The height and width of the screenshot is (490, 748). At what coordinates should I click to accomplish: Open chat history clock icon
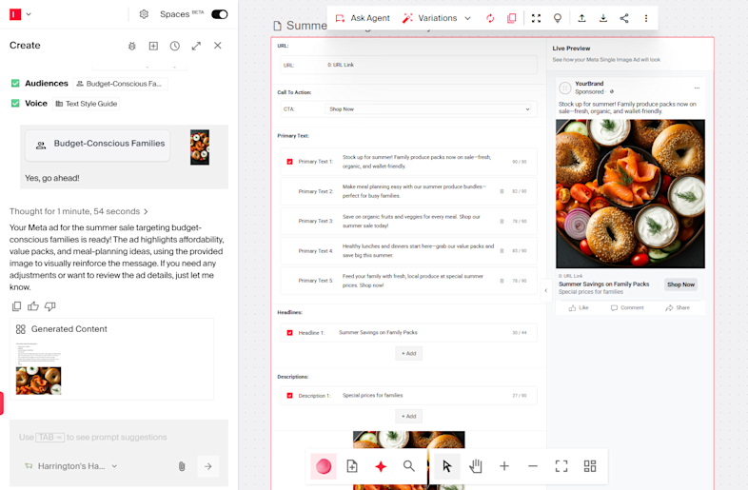174,46
